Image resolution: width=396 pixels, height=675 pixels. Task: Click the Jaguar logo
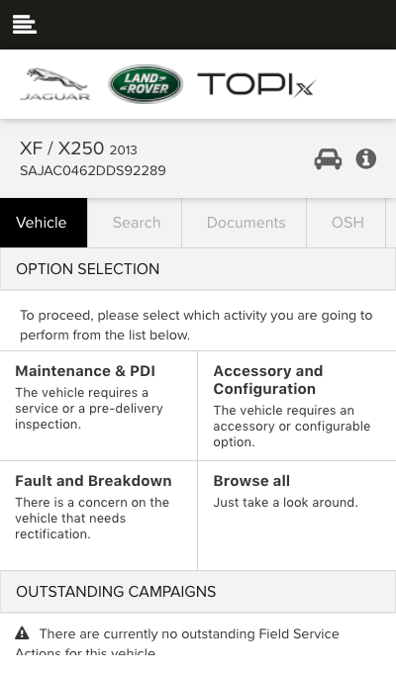[x=55, y=84]
